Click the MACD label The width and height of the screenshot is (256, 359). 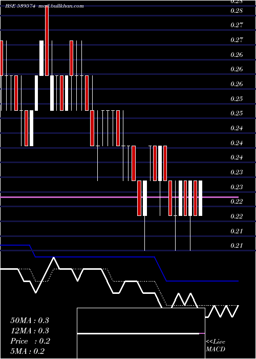(216, 349)
